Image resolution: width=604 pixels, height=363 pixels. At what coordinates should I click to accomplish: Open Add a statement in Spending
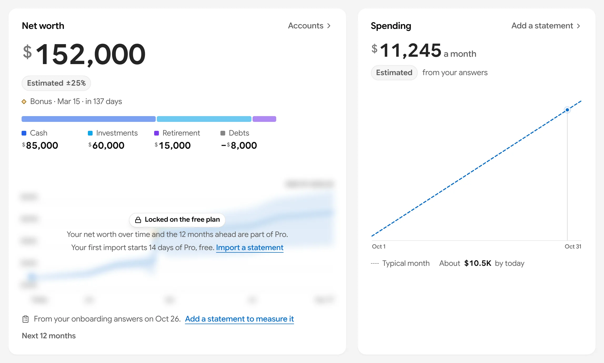tap(546, 26)
